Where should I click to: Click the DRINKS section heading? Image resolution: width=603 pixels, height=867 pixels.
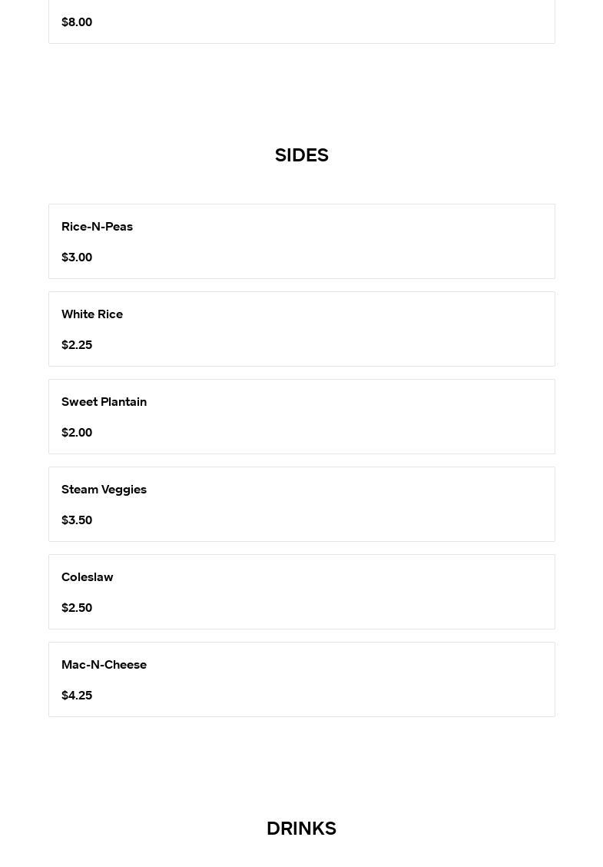click(x=301, y=829)
